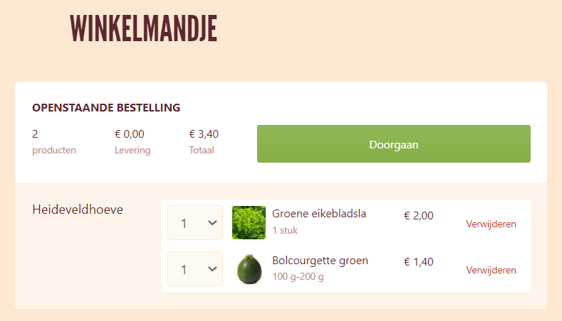The height and width of the screenshot is (321, 562).
Task: Open quantity dropdown for Groene eikebladsla
Action: pyautogui.click(x=195, y=222)
